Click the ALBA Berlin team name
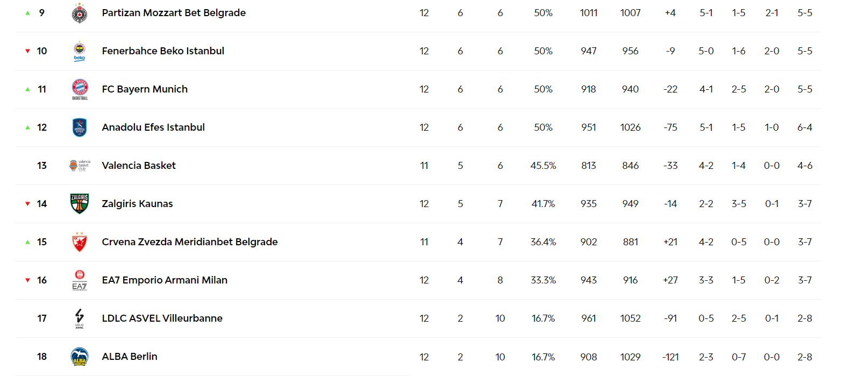841x376 pixels. pyautogui.click(x=130, y=357)
